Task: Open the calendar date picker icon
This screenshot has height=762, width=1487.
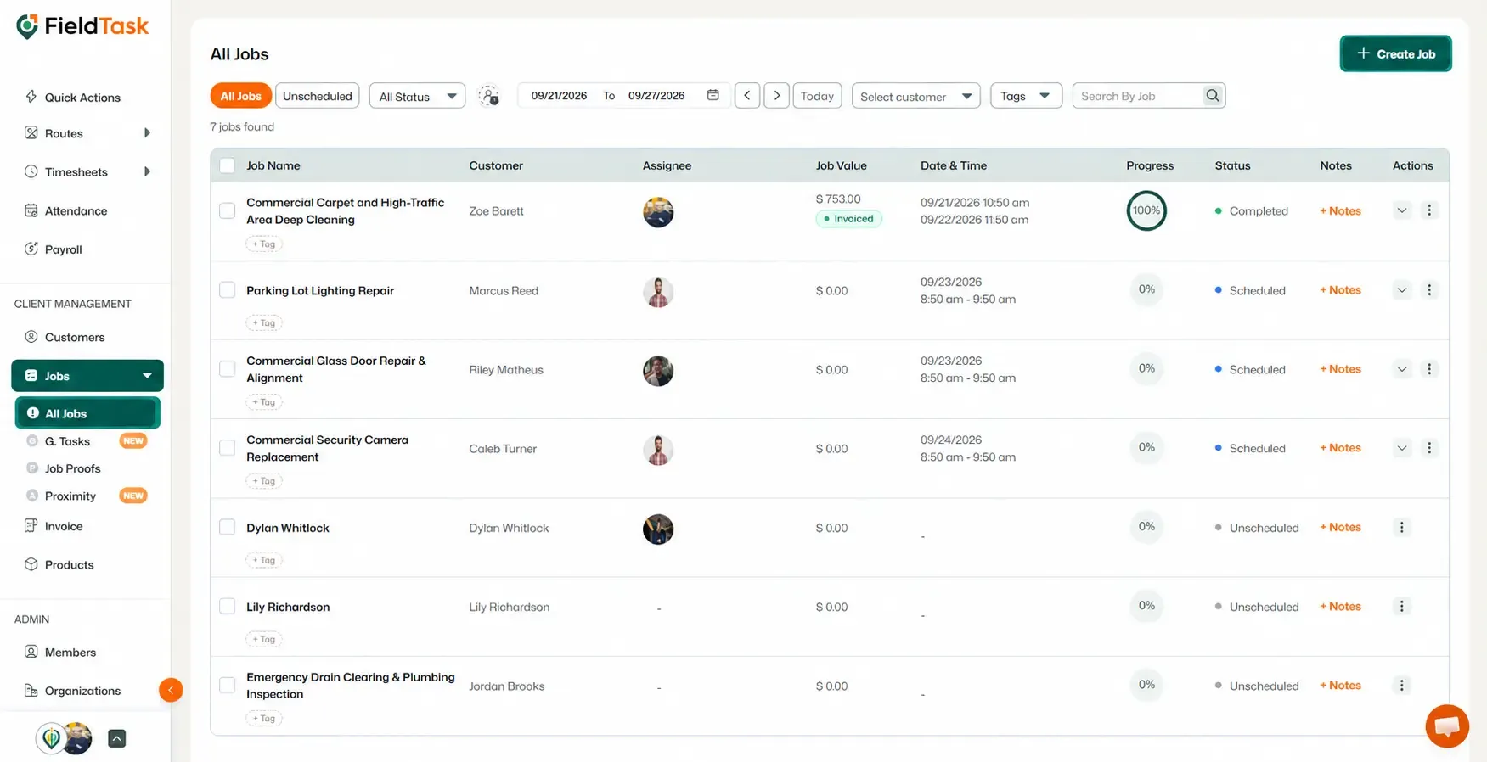Action: (713, 95)
